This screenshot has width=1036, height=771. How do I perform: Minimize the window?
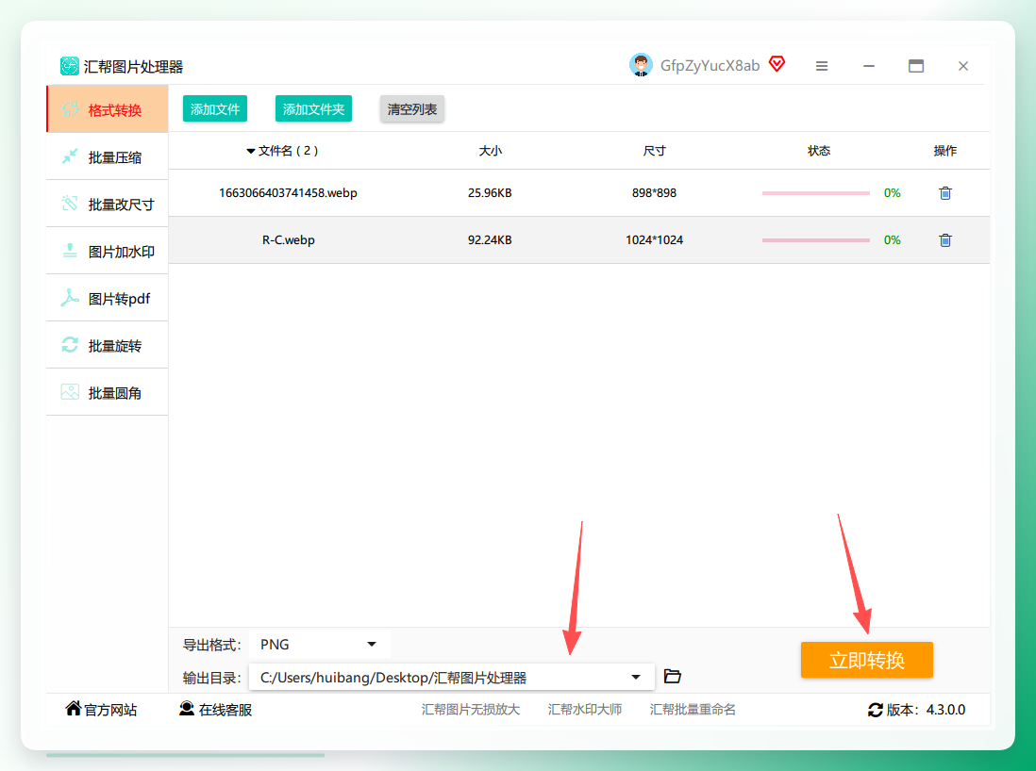pyautogui.click(x=869, y=66)
